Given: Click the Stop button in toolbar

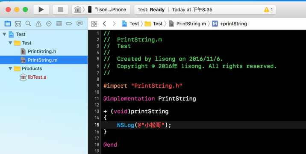Looking at the screenshot, I should [61, 9].
